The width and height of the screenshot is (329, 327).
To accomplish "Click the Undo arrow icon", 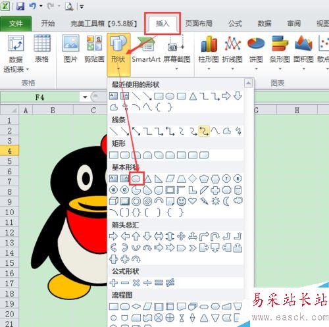I will (x=32, y=6).
